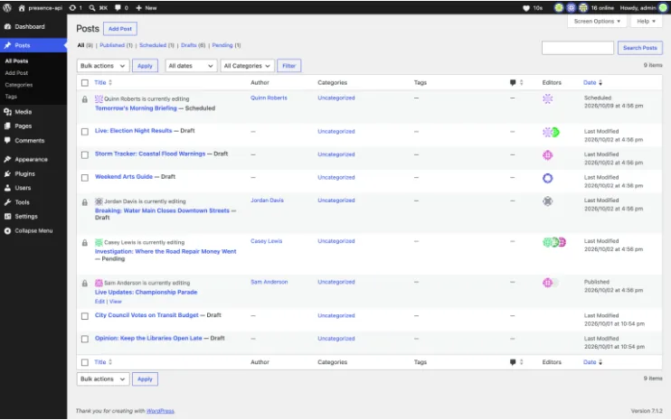Image resolution: width=671 pixels, height=420 pixels.
Task: Open the updates indicator in admin bar
Action: click(x=75, y=8)
